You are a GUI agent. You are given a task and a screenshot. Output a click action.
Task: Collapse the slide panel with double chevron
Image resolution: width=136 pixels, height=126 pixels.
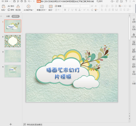click(1, 16)
